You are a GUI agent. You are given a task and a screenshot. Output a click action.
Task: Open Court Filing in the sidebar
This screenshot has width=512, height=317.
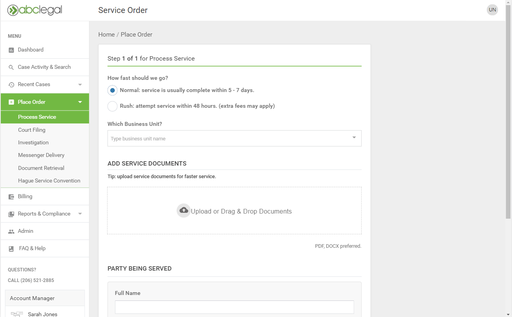[x=32, y=130]
